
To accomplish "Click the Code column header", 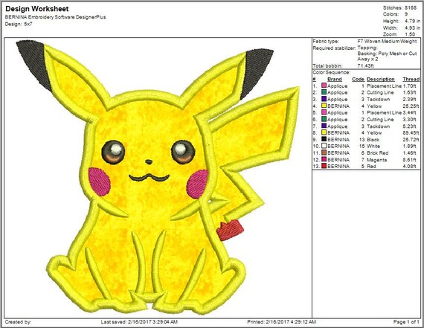I will [358, 80].
